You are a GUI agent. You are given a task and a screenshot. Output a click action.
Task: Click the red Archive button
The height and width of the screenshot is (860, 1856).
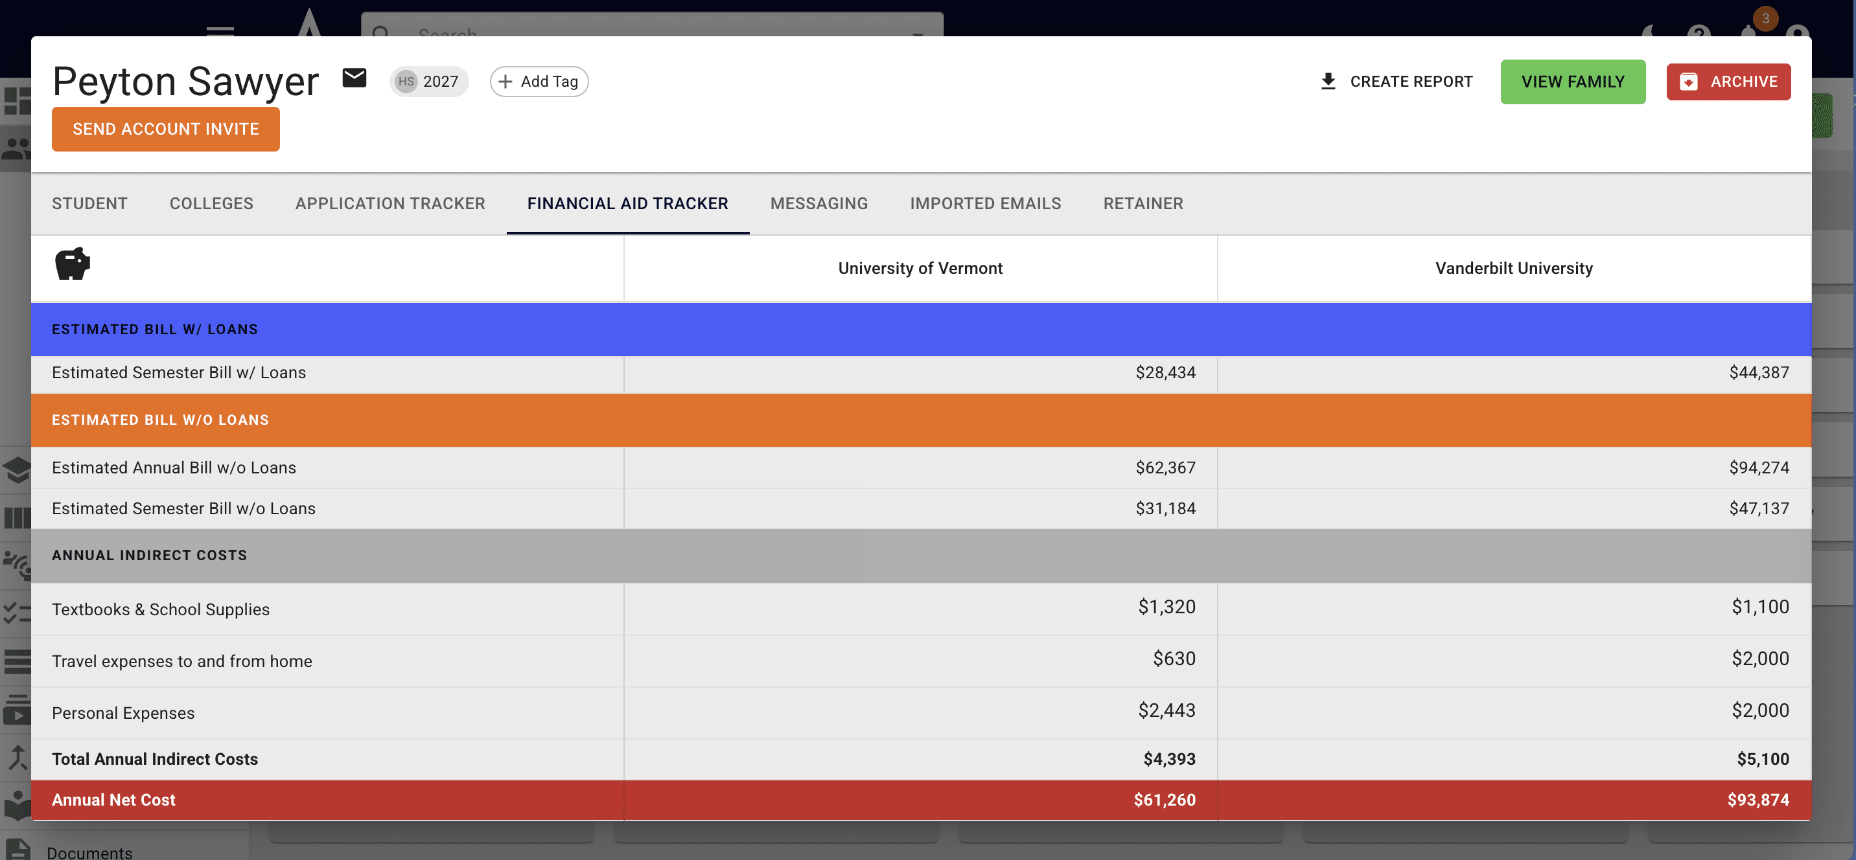pos(1728,82)
